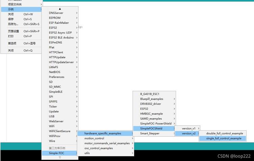Open ESP32 under hardware specific examples

154,109
